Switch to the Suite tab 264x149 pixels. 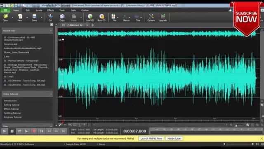tap(73, 10)
